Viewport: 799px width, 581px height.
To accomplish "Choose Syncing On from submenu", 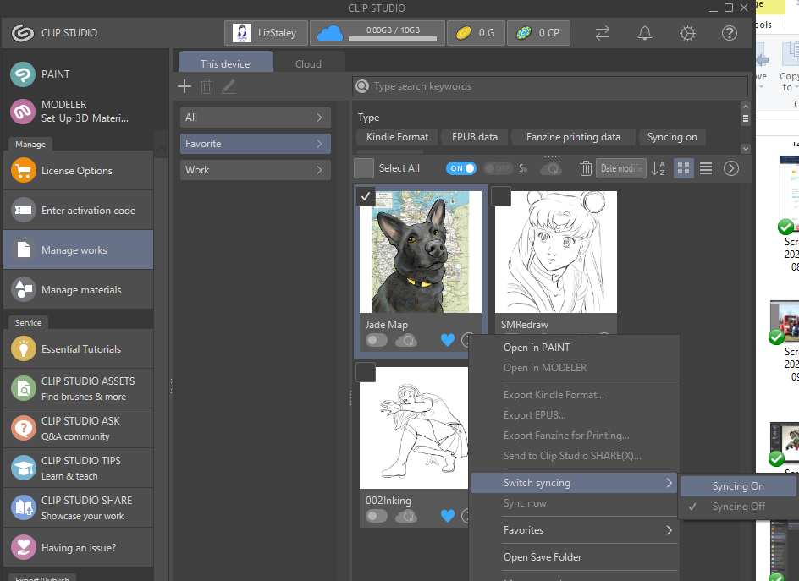I will (x=738, y=486).
